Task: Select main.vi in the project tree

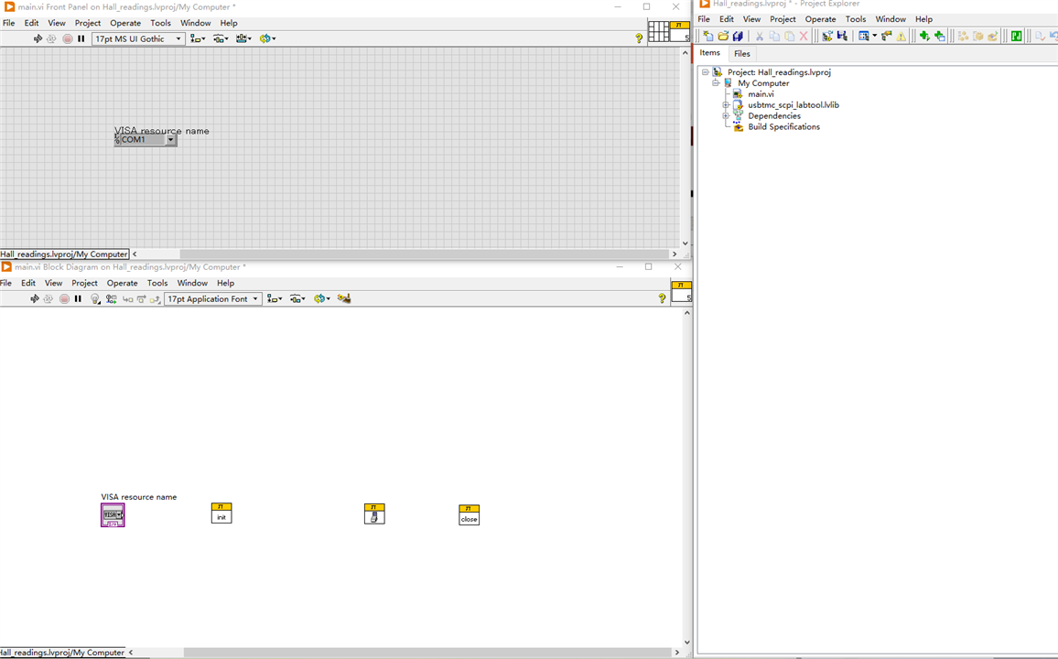Action: click(x=761, y=94)
